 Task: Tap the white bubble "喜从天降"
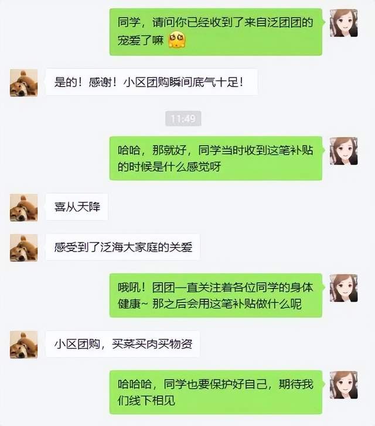(x=77, y=207)
